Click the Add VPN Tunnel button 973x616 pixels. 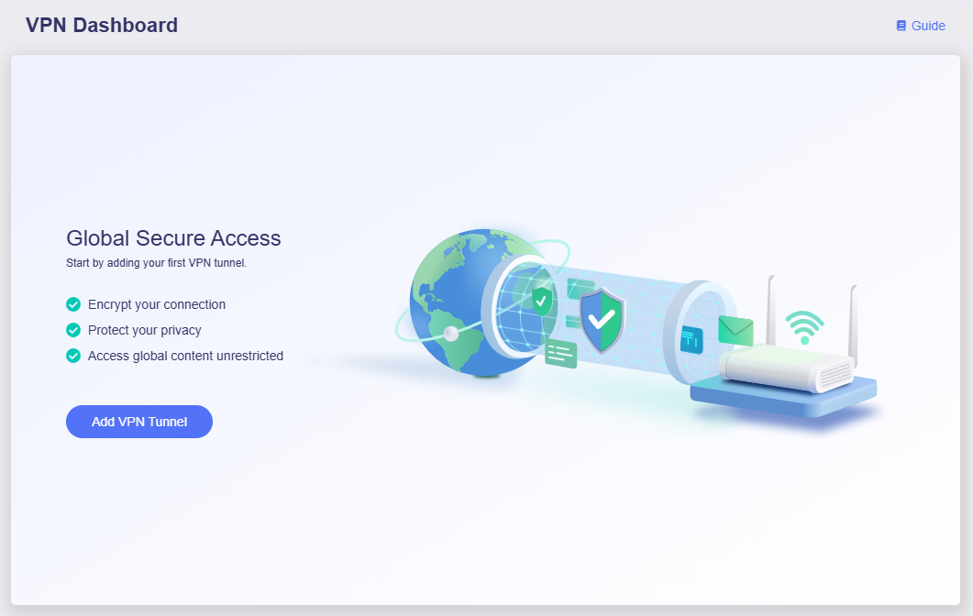tap(139, 422)
